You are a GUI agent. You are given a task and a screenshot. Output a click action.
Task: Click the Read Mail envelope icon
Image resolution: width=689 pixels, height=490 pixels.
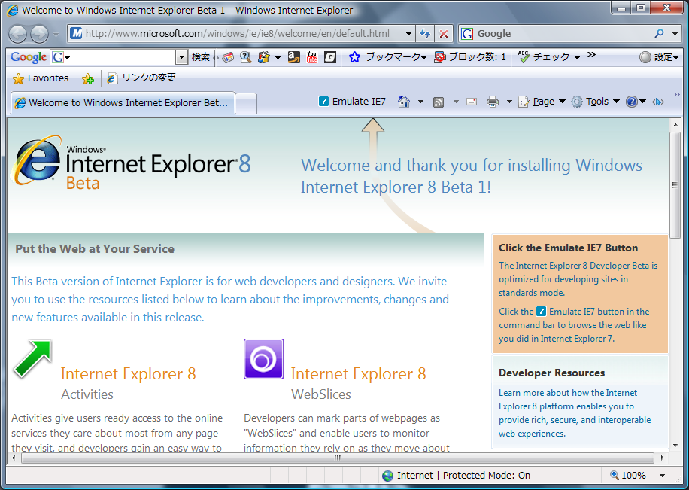point(472,102)
